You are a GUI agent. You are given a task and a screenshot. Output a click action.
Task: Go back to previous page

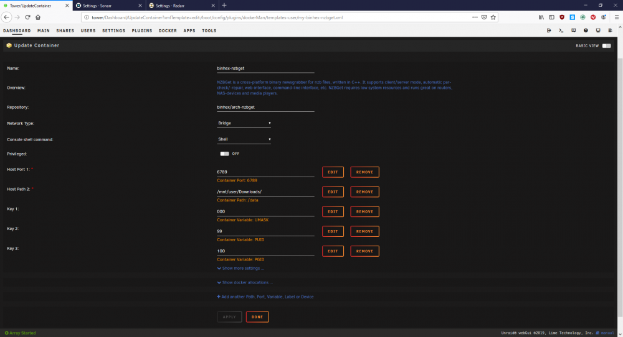tap(6, 17)
